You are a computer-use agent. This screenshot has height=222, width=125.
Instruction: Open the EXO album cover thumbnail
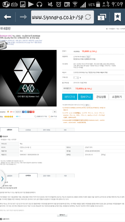[x=28, y=78]
